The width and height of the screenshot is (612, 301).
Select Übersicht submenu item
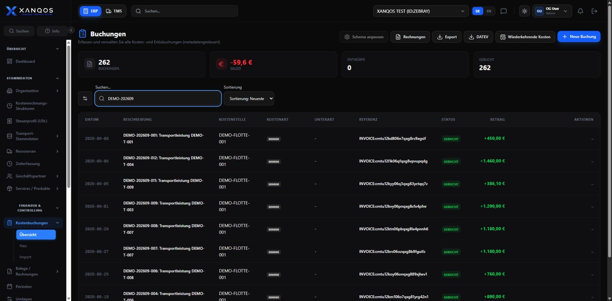click(x=36, y=235)
